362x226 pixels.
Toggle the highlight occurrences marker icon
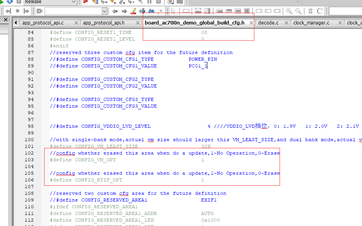tap(133, 11)
